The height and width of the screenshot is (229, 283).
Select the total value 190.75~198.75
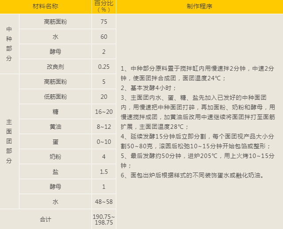[104, 219]
